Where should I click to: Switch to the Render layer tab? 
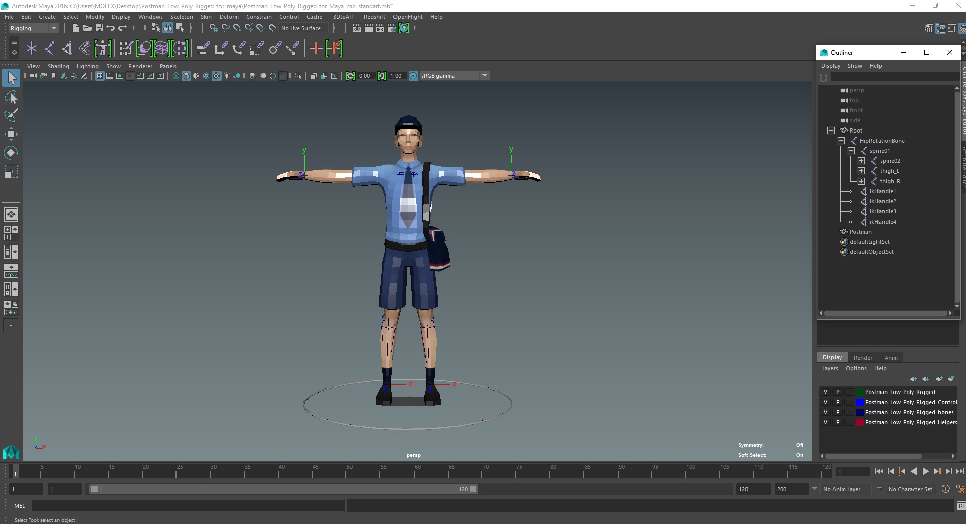[x=863, y=358]
